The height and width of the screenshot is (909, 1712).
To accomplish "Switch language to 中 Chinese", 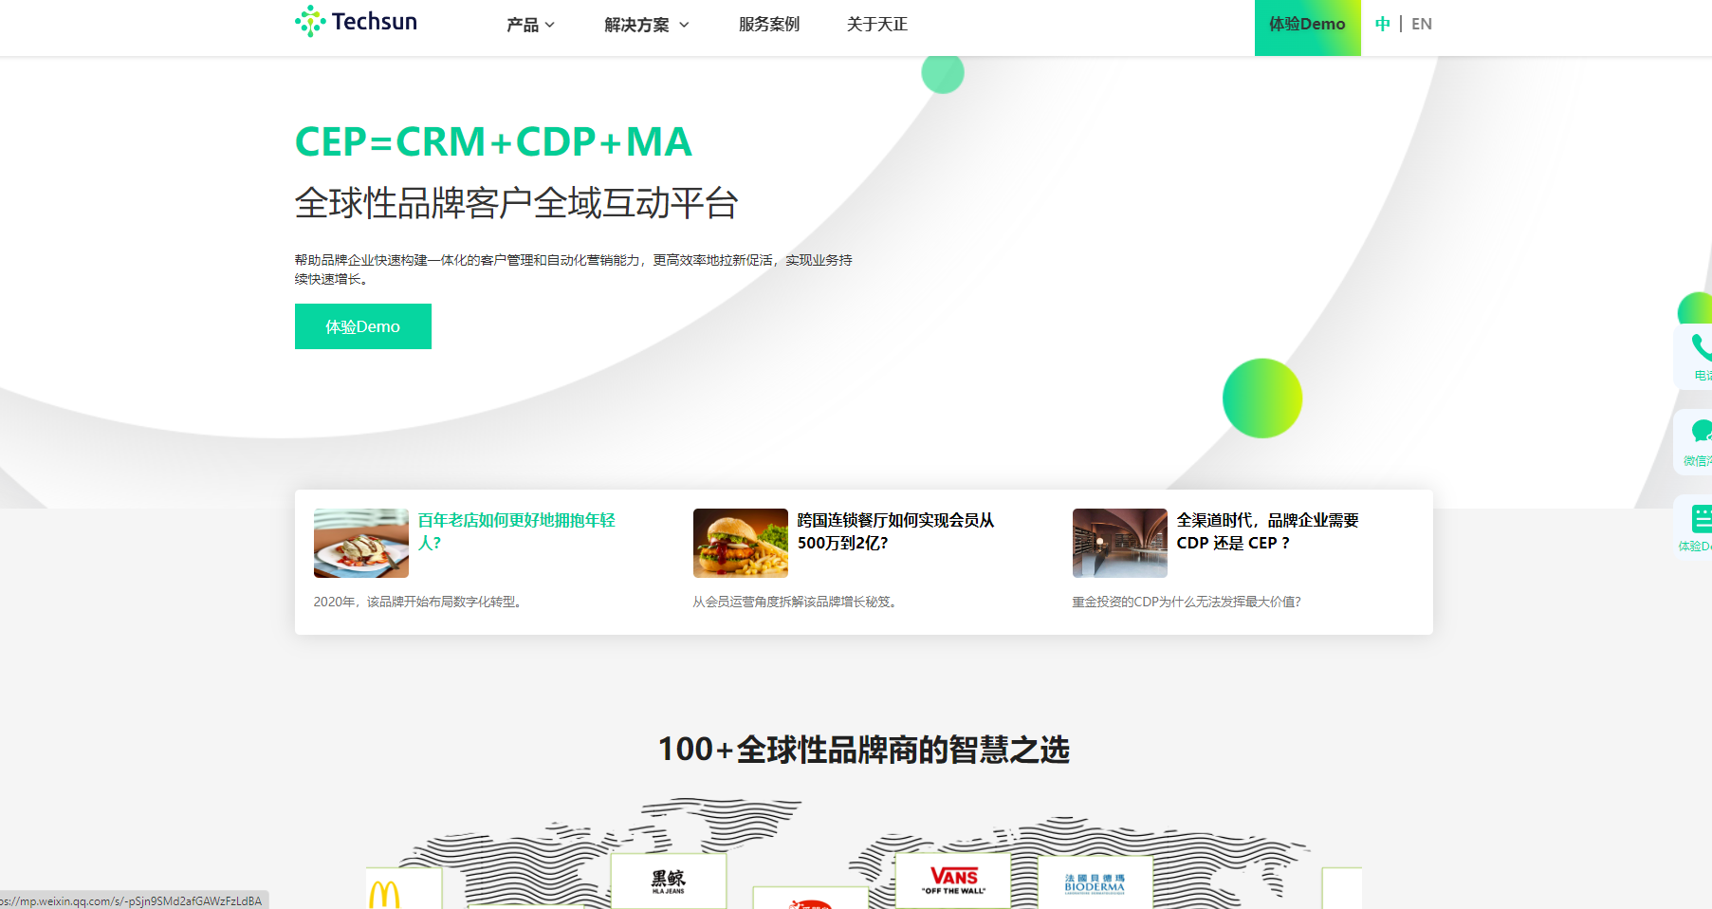I will [x=1383, y=25].
